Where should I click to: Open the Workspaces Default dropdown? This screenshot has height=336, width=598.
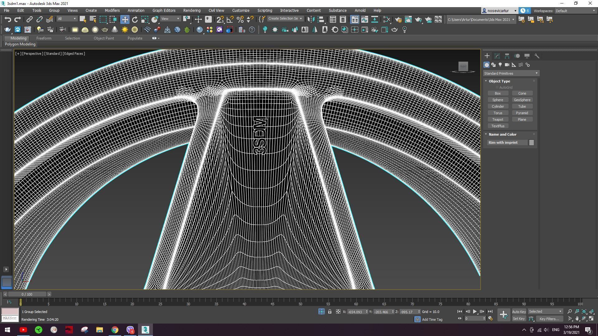(576, 11)
